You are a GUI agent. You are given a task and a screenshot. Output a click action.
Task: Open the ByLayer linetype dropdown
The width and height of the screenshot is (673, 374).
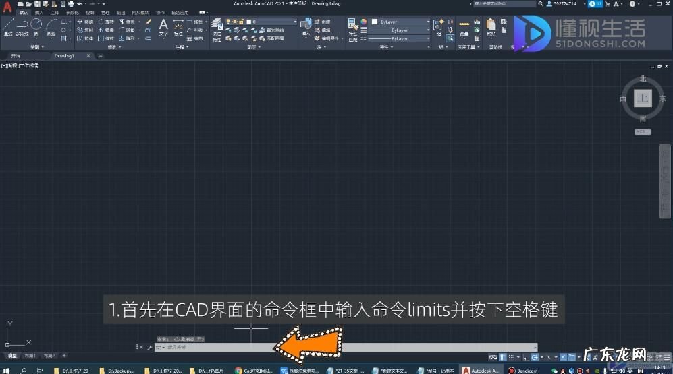[399, 38]
